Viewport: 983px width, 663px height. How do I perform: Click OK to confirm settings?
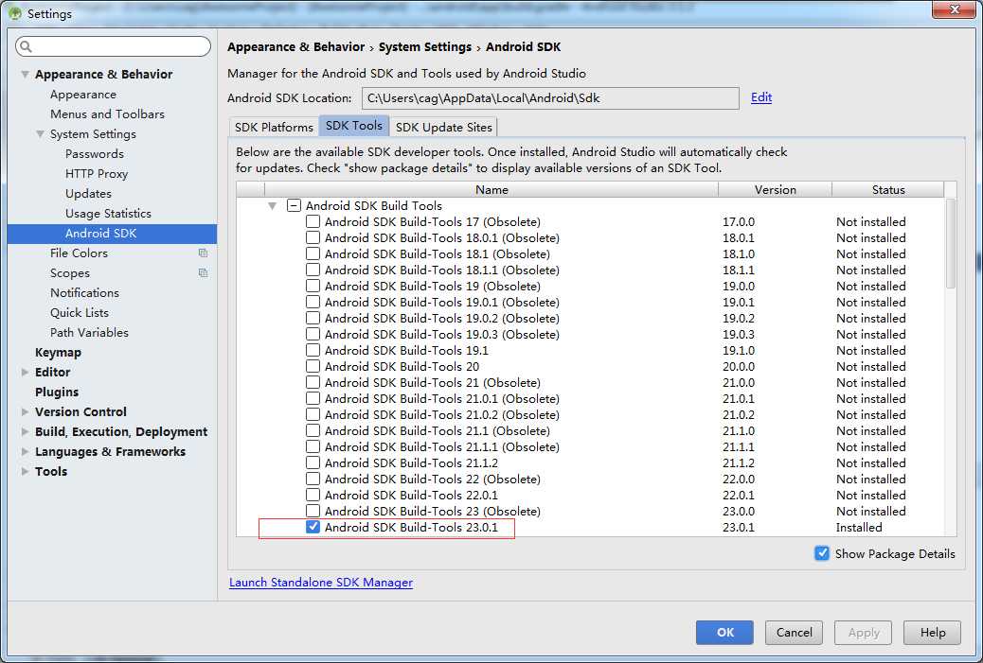point(724,633)
